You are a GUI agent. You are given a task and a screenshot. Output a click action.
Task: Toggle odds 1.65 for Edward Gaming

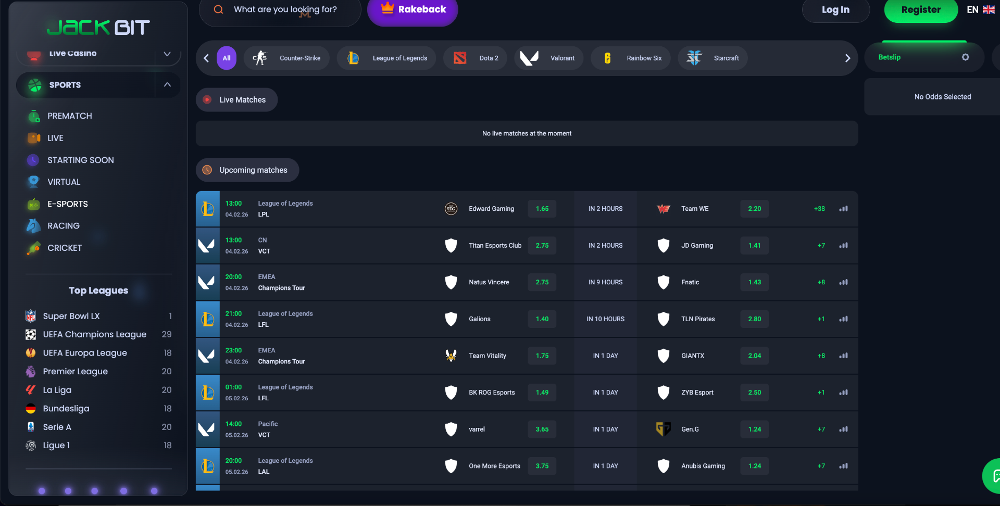[x=542, y=209]
